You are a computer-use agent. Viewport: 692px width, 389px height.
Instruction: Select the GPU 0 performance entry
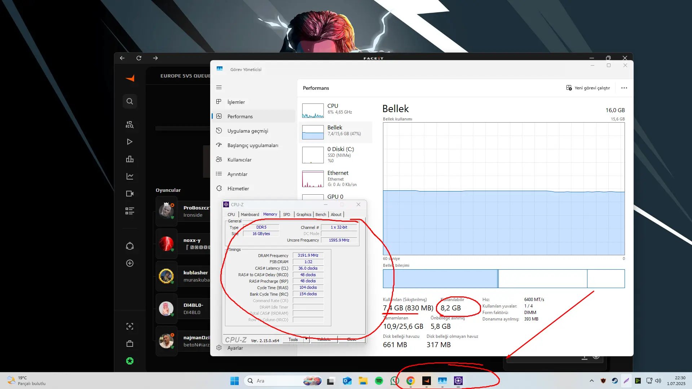click(335, 197)
